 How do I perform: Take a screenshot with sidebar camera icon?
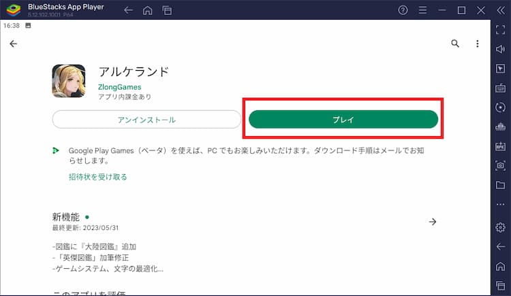[500, 165]
